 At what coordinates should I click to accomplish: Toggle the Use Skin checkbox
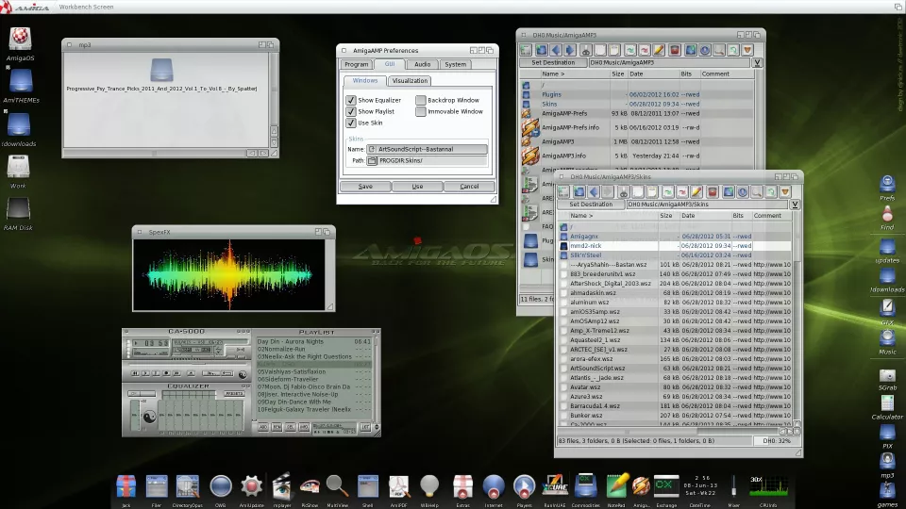click(x=351, y=123)
